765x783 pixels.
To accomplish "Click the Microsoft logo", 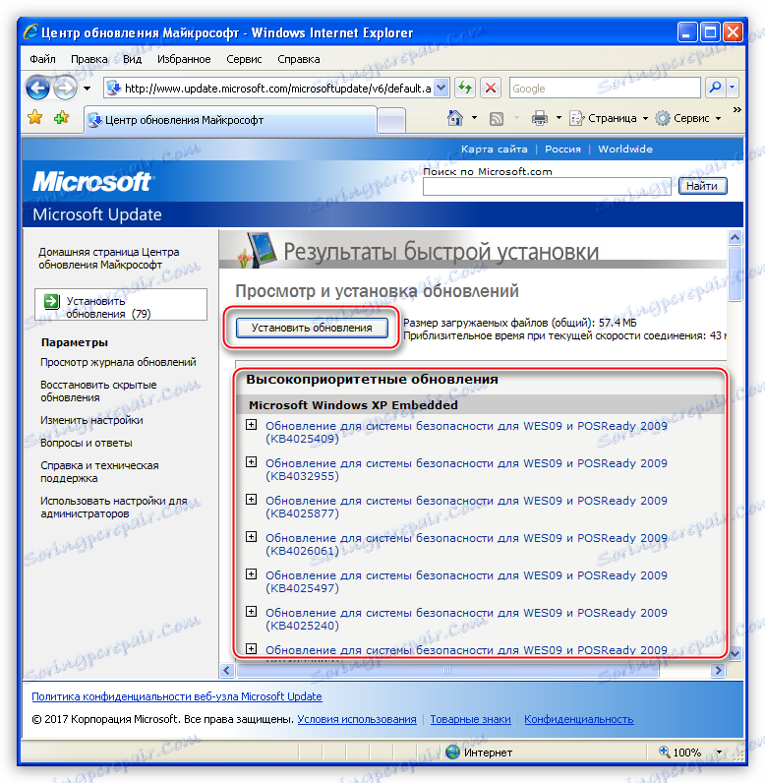I will [x=92, y=182].
